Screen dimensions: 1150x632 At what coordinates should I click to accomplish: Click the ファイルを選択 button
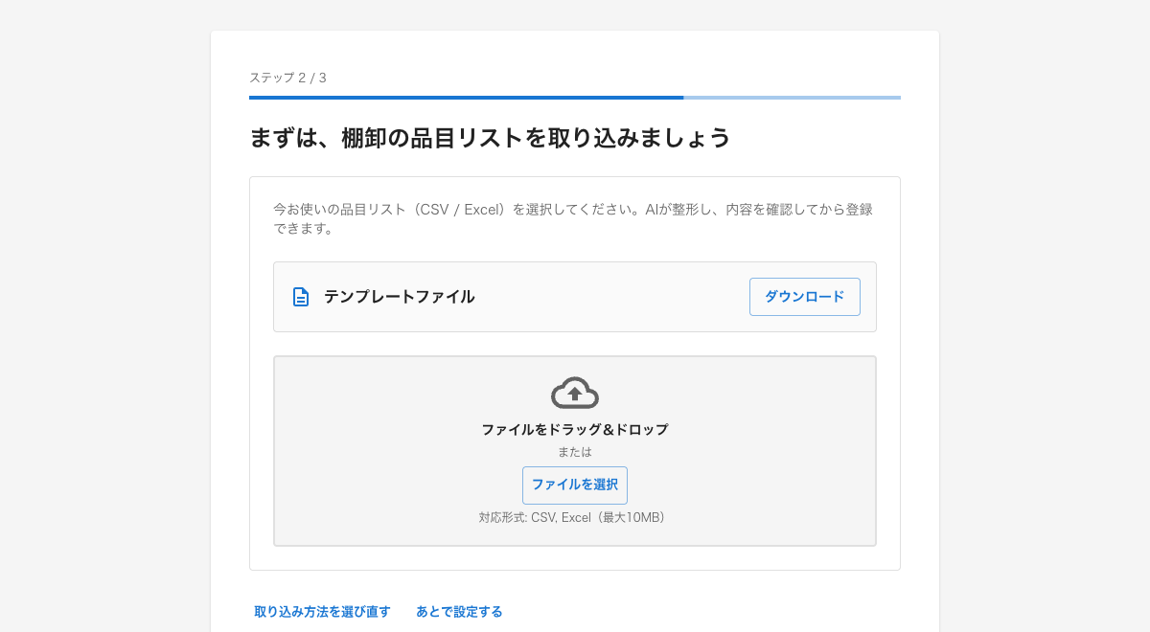point(575,485)
